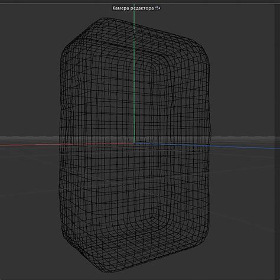Screen dimensions: 280x280
Task: Select the wireframe rounded box object
Action: (135, 145)
